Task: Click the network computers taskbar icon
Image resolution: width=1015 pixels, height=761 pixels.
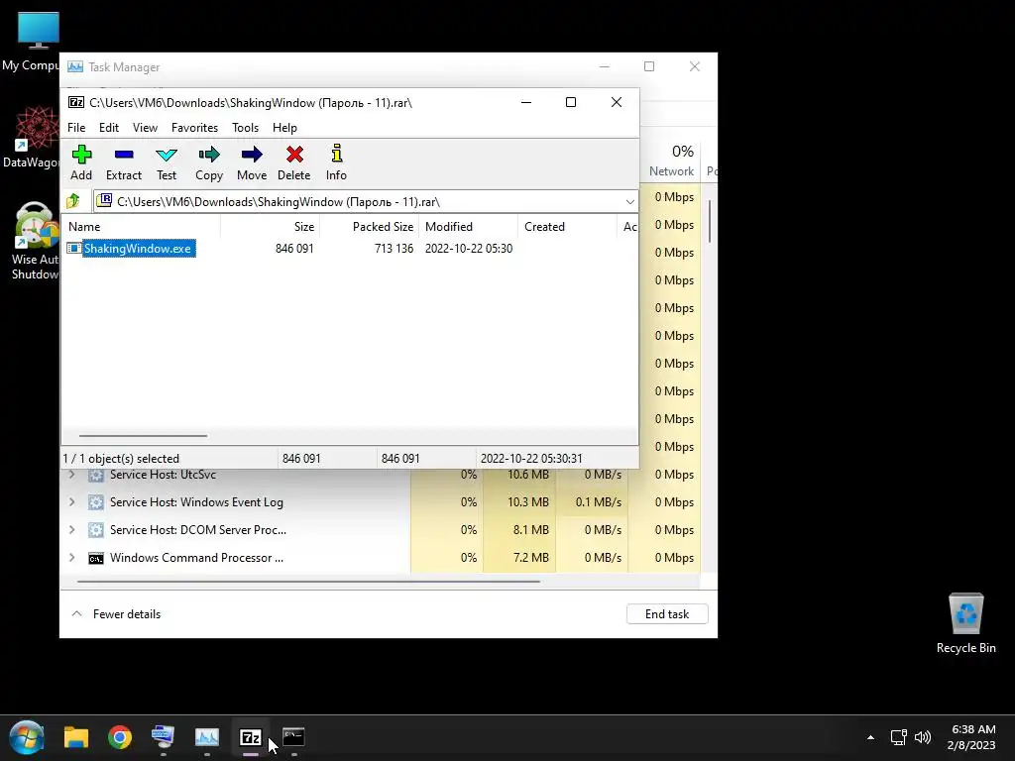Action: (164, 737)
